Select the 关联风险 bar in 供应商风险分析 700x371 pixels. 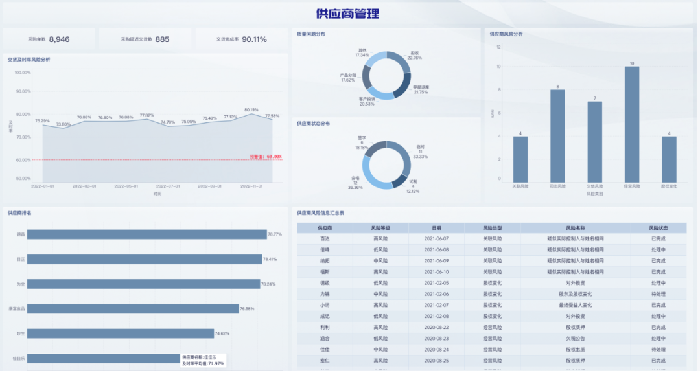(x=520, y=159)
